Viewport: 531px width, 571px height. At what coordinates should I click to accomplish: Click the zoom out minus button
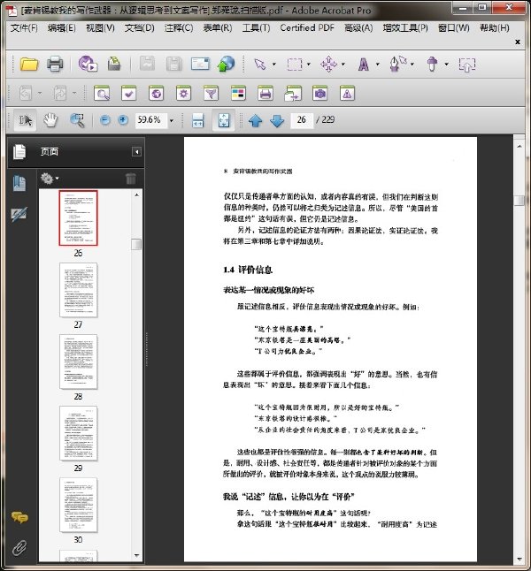pos(105,120)
